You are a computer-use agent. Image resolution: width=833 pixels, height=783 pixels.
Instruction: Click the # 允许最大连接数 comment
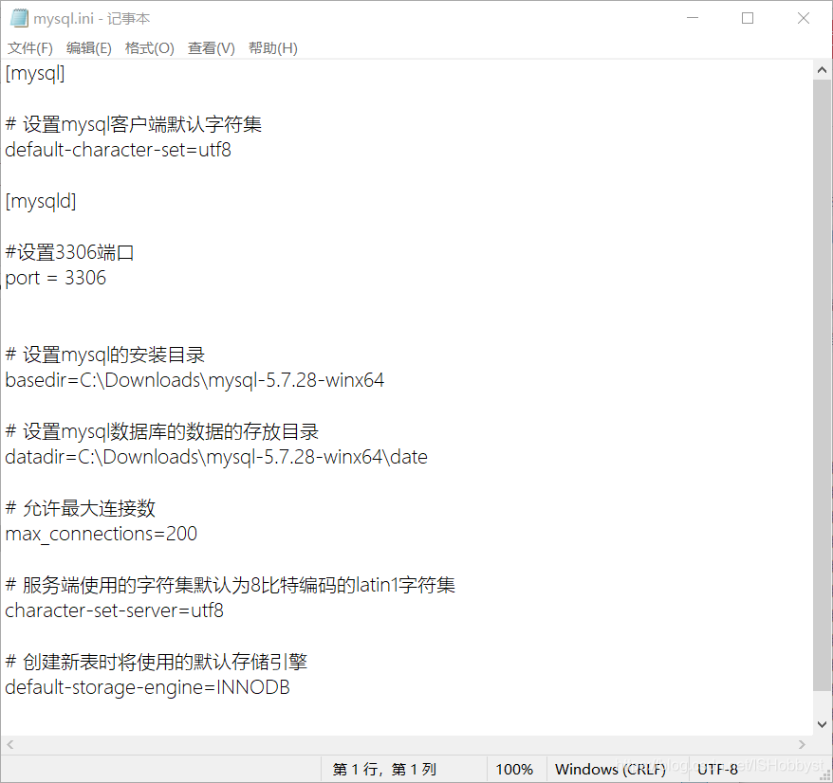point(81,508)
